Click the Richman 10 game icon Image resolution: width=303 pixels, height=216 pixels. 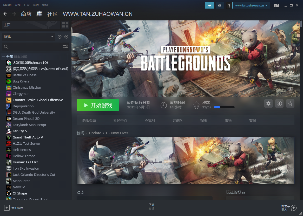click(x=9, y=62)
